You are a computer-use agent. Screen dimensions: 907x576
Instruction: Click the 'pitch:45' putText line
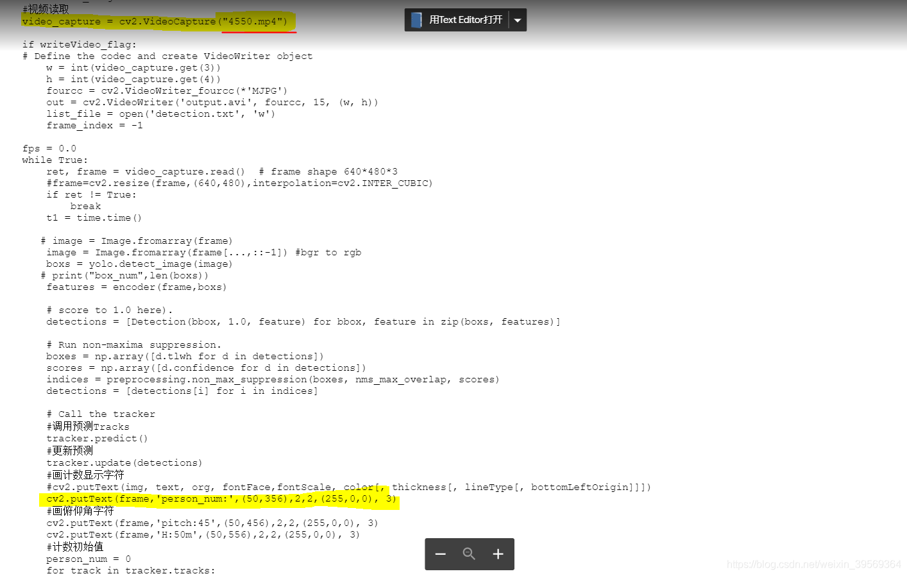coord(212,523)
